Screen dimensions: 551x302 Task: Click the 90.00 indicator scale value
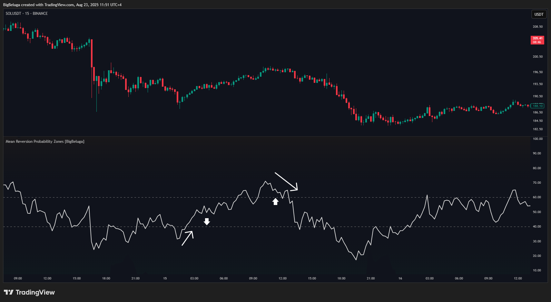(537, 153)
